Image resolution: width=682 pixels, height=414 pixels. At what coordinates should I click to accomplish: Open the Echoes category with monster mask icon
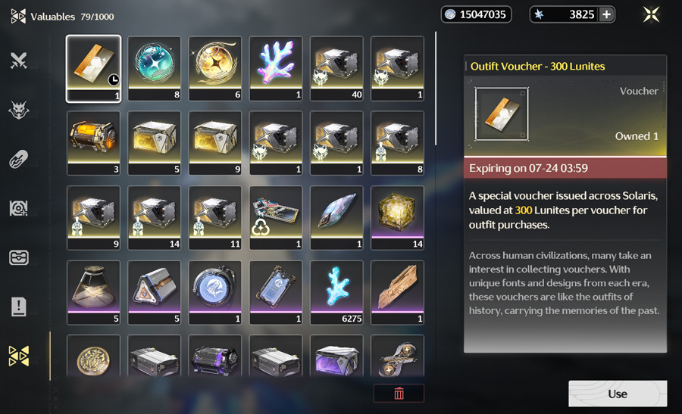click(19, 110)
